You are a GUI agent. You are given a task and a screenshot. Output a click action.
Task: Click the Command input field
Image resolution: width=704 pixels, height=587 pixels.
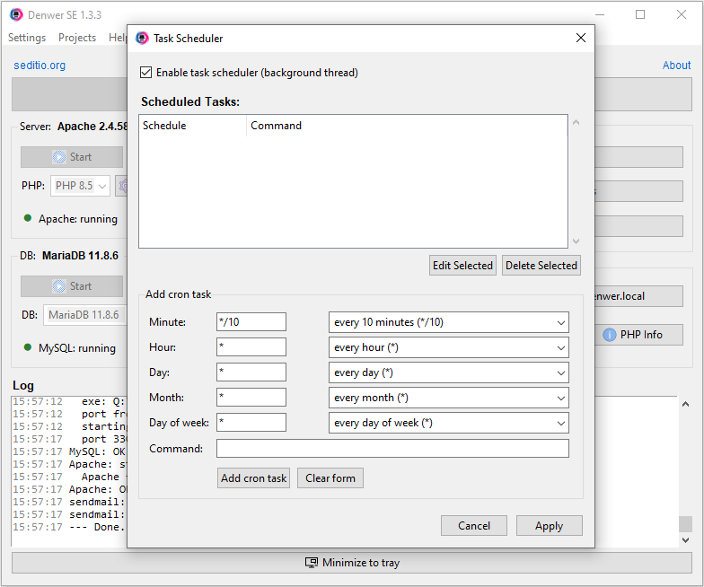pyautogui.click(x=392, y=449)
